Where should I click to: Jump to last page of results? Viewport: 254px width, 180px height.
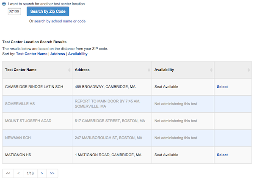[x=52, y=173]
